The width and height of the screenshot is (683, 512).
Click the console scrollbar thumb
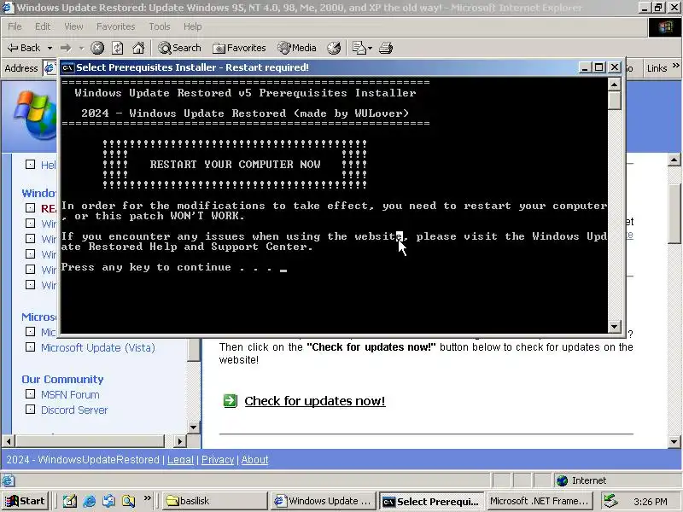coord(614,100)
